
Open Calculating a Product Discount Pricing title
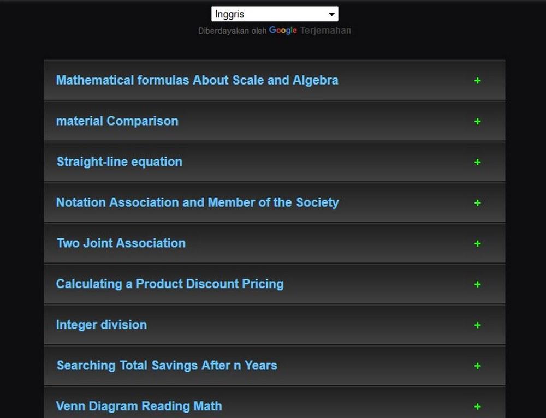point(170,284)
